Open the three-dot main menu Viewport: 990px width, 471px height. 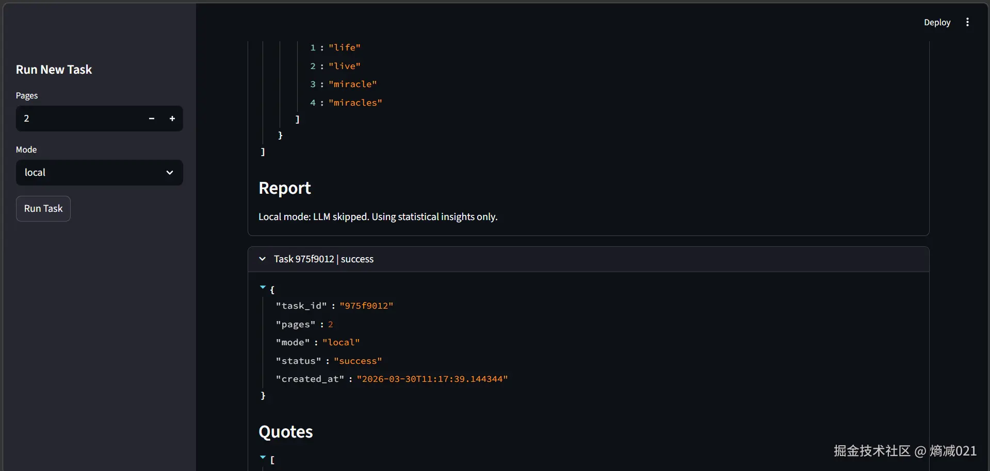967,22
